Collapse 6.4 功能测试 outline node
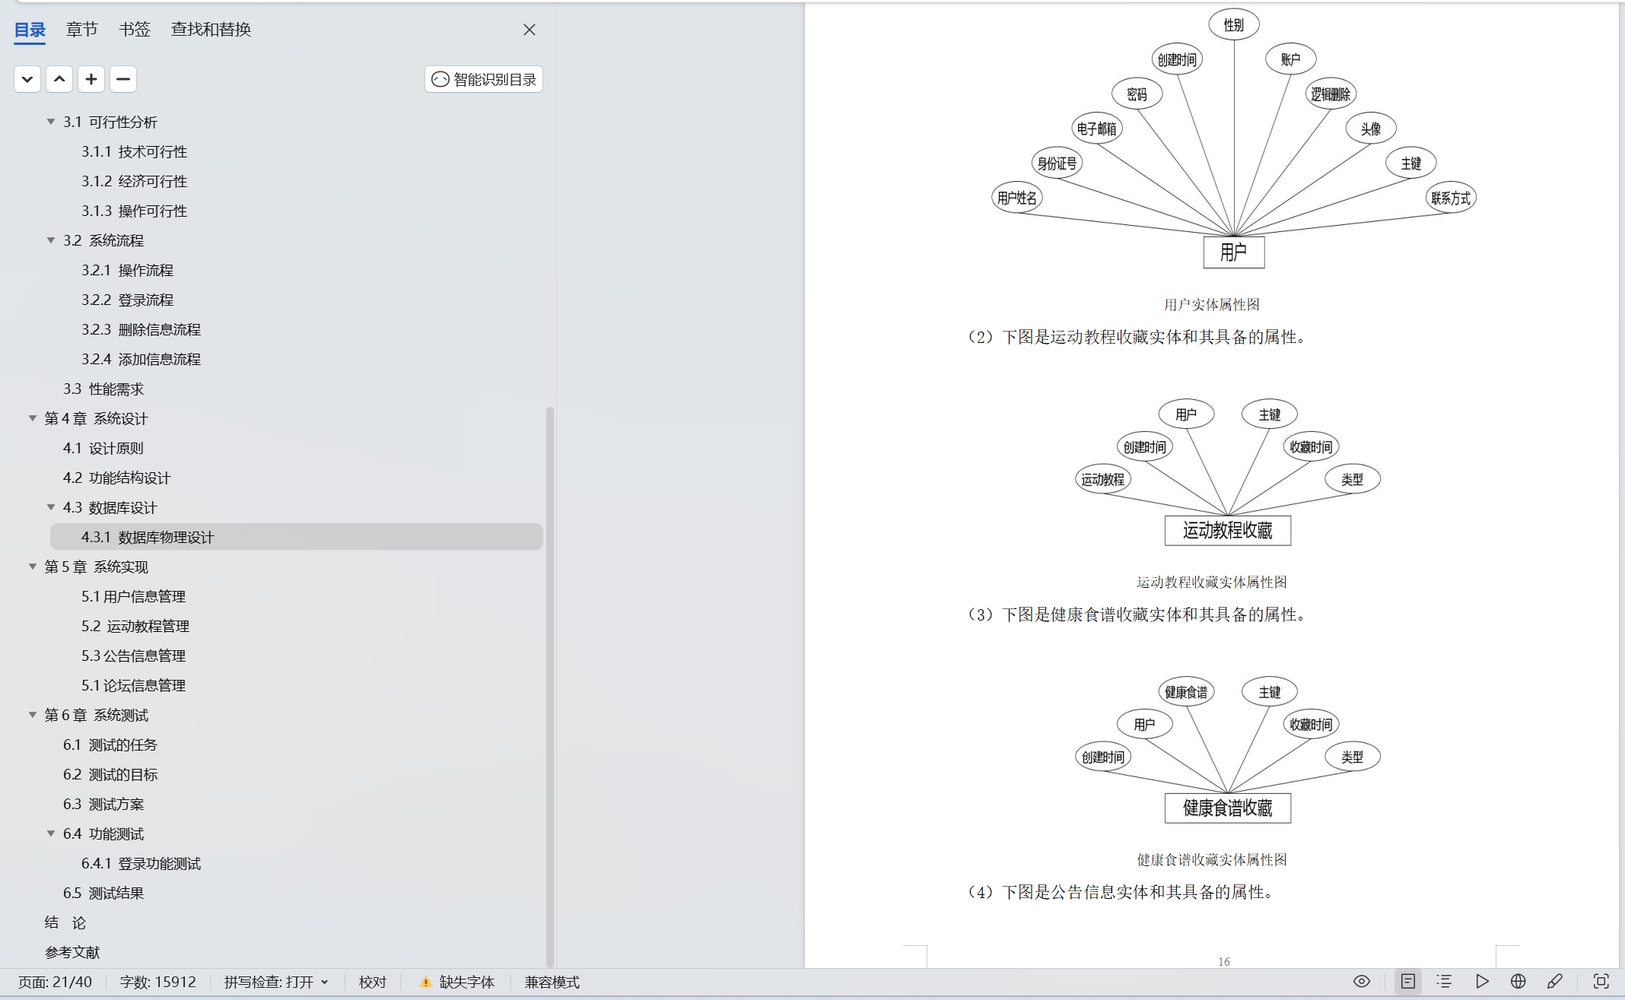Screen dimensions: 1625x1000 pyautogui.click(x=51, y=833)
